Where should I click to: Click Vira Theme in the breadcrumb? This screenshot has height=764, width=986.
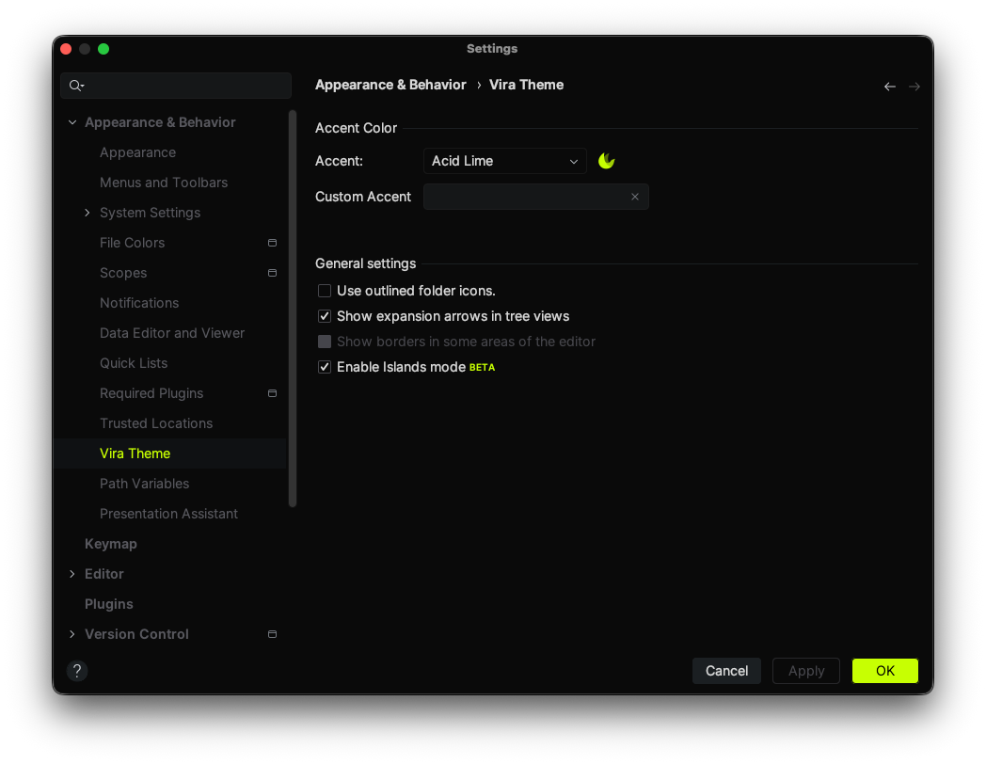coord(526,85)
